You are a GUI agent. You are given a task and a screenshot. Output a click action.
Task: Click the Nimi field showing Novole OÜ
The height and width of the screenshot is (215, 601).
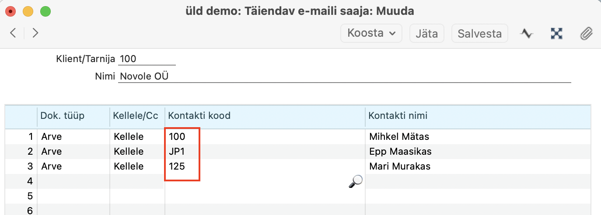pyautogui.click(x=344, y=76)
